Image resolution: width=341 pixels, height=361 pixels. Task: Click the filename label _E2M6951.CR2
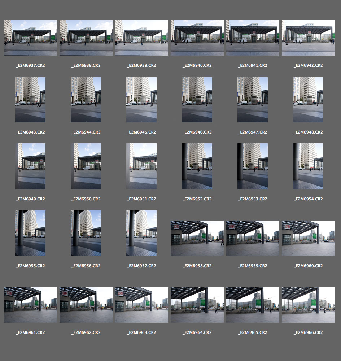click(x=141, y=199)
